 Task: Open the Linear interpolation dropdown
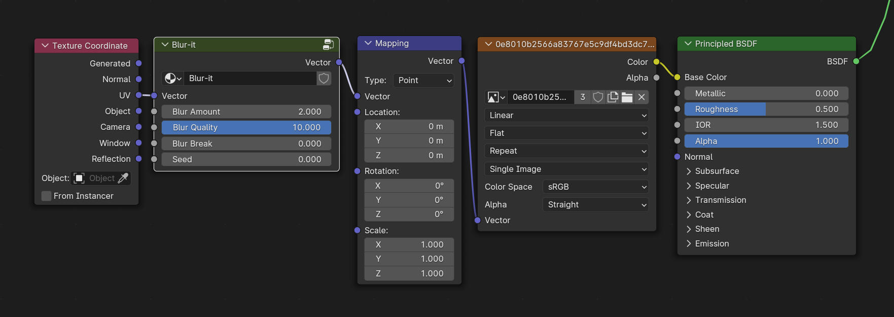(566, 116)
